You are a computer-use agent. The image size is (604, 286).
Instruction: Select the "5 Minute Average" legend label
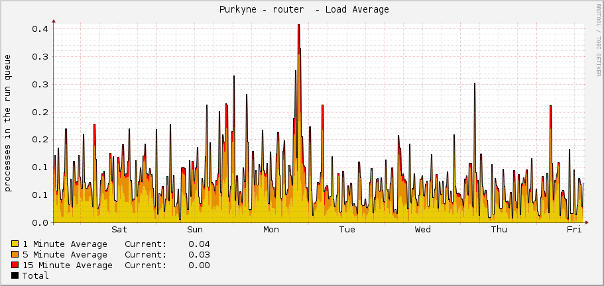64,255
